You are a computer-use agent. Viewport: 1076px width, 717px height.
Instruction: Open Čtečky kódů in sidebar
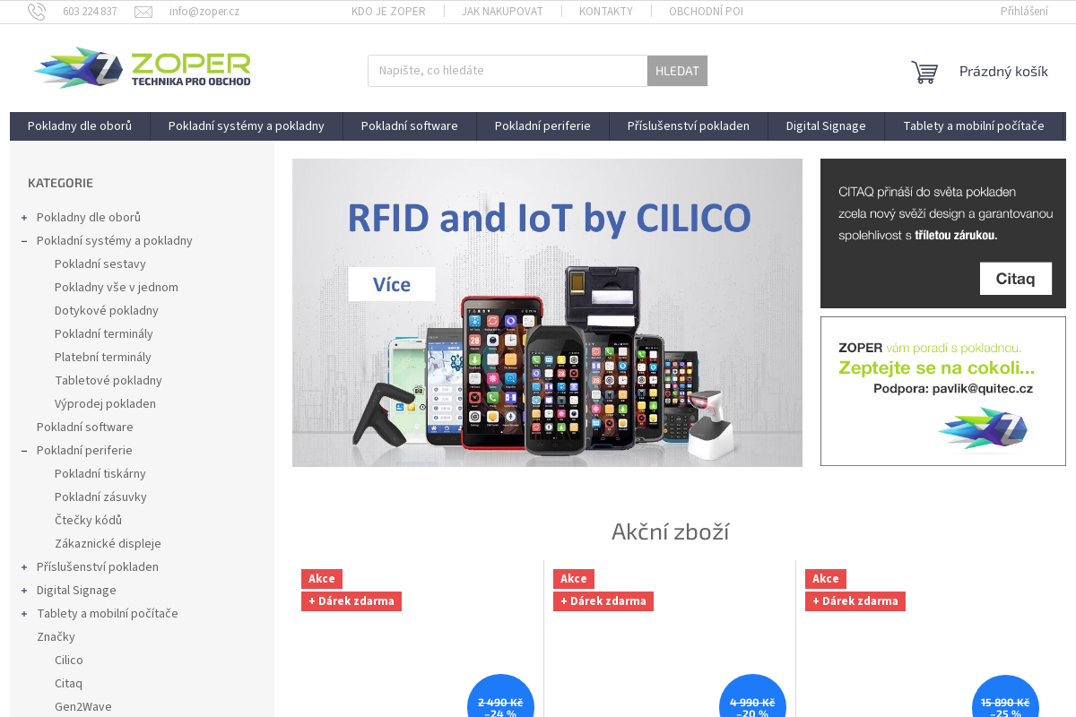point(88,521)
